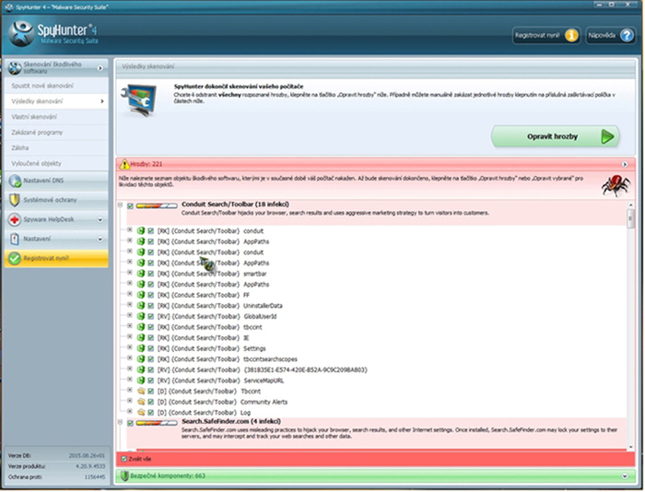645x492 pixels.
Task: Expand the GlobalUserId tree entry
Action: point(130,316)
